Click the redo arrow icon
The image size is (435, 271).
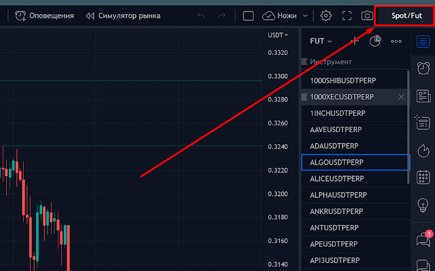coord(222,16)
